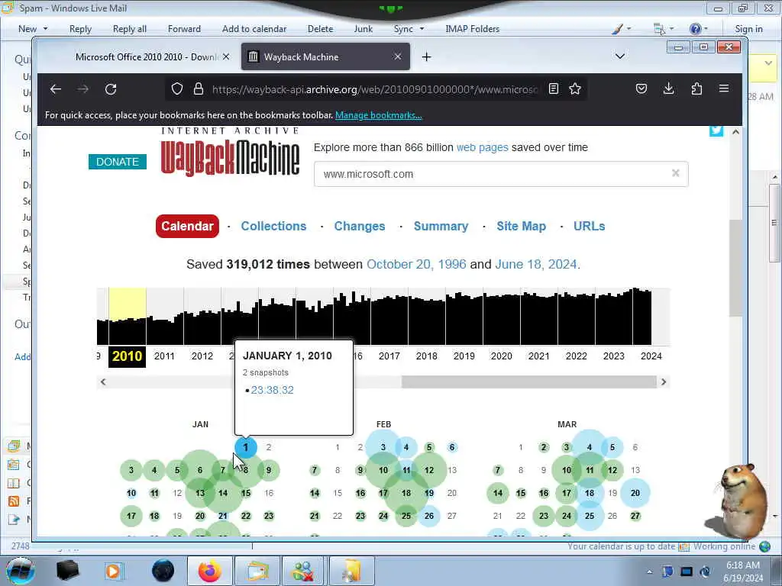Open a new Firefox tab
Image resolution: width=782 pixels, height=586 pixels.
coord(426,56)
